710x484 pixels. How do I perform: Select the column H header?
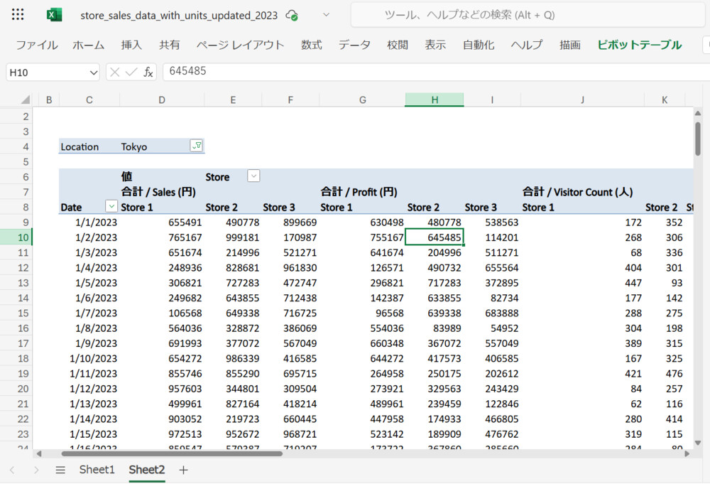coord(434,100)
